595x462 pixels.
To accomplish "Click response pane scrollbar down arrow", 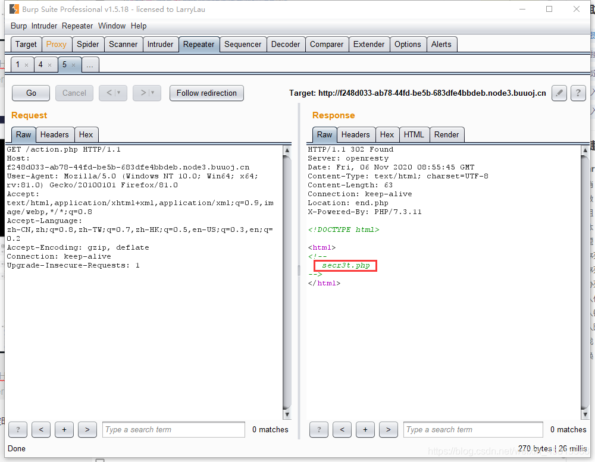I will pos(585,414).
